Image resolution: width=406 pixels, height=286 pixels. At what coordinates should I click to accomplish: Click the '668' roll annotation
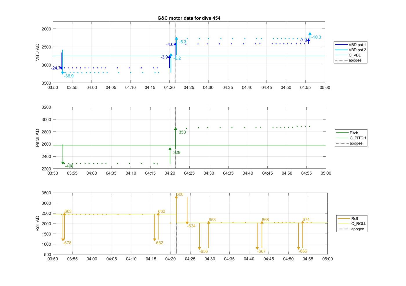coord(265,220)
